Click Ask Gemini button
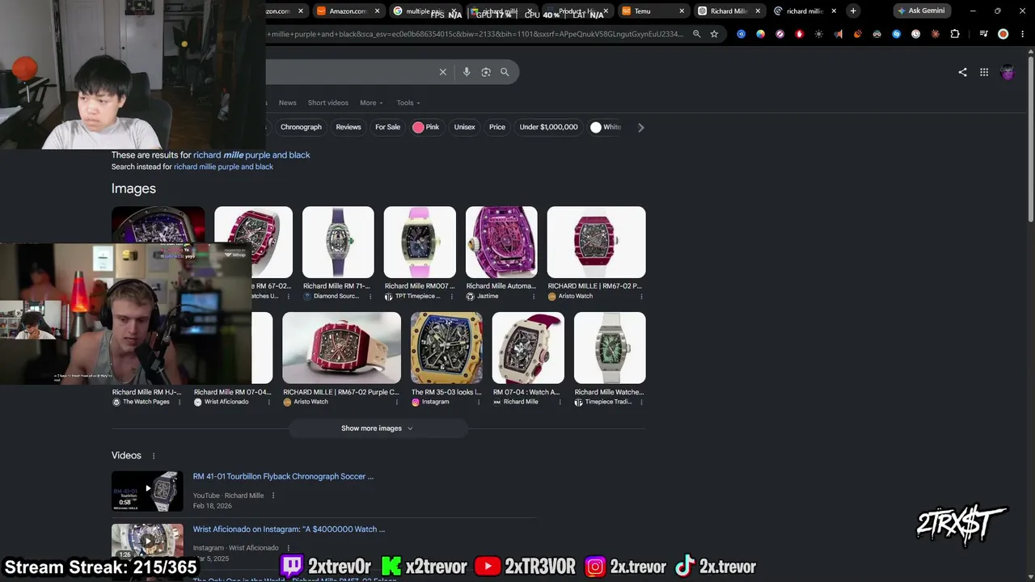 921,11
